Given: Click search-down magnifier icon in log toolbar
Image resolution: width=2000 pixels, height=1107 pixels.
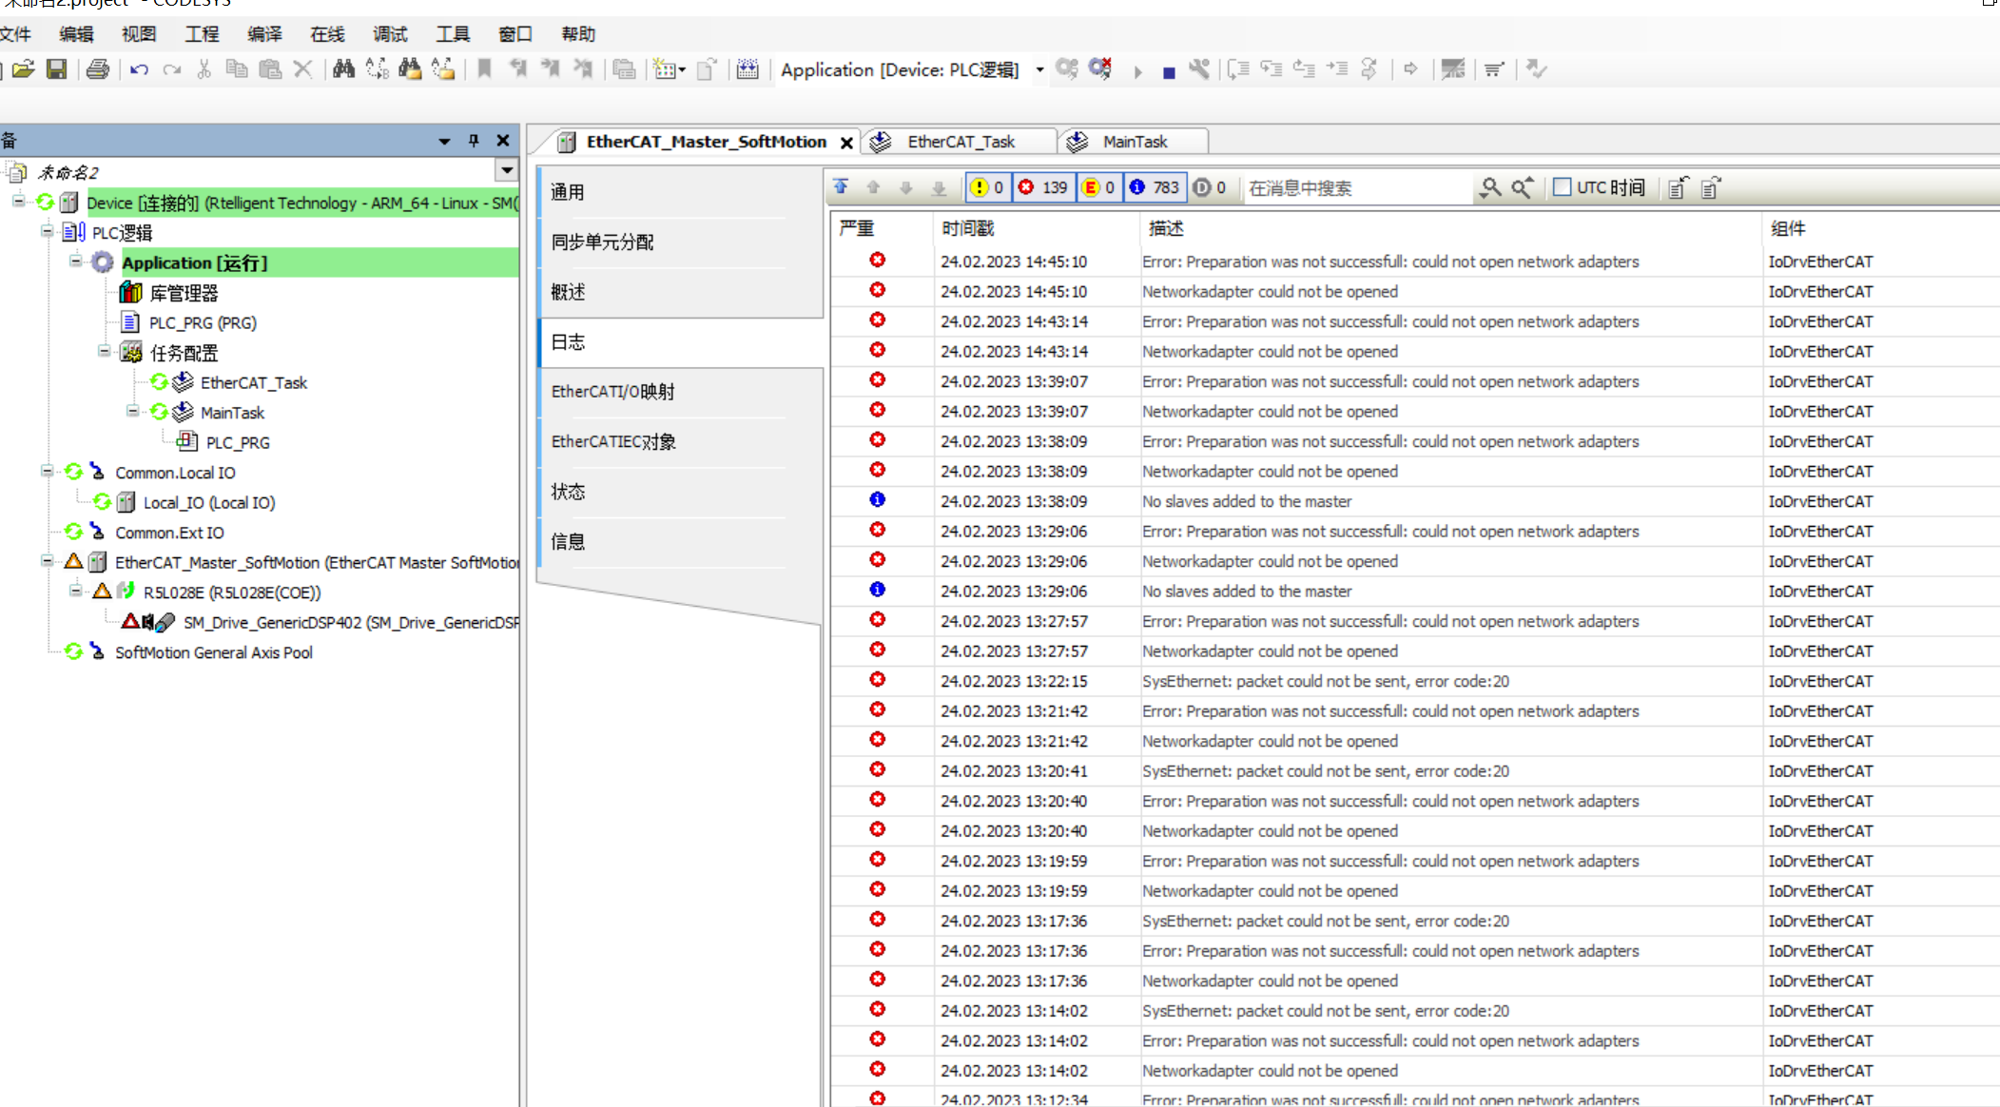Looking at the screenshot, I should (1489, 187).
